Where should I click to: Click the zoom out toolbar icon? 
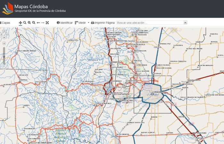[34, 23]
